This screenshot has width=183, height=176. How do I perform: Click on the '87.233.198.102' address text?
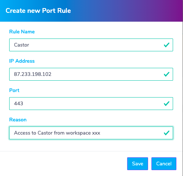(x=33, y=74)
